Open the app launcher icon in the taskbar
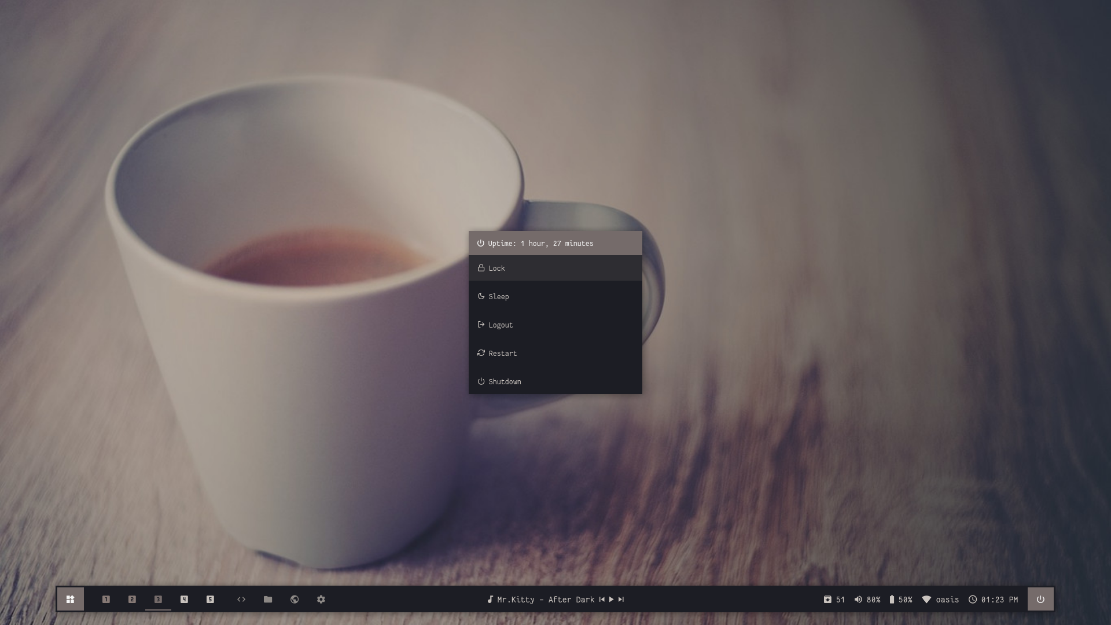1111x625 pixels. click(70, 600)
